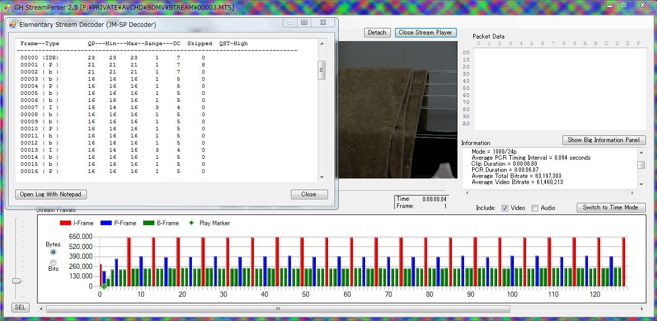657x321 pixels.
Task: Click the vertical zoom slider handle
Action: pos(17,281)
